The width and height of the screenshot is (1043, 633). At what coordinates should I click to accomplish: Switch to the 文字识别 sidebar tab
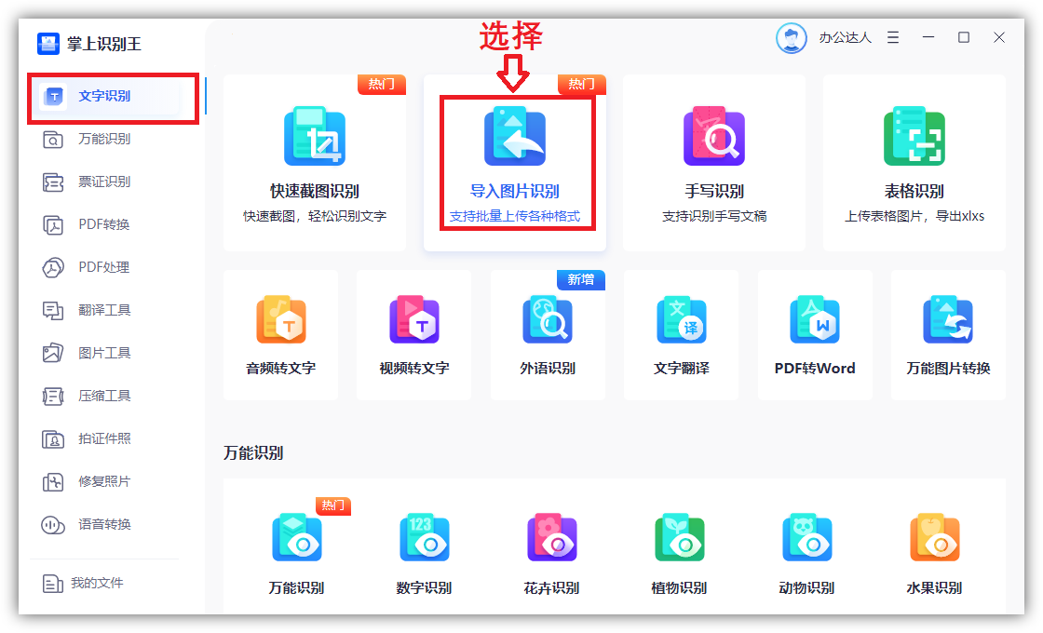[103, 96]
